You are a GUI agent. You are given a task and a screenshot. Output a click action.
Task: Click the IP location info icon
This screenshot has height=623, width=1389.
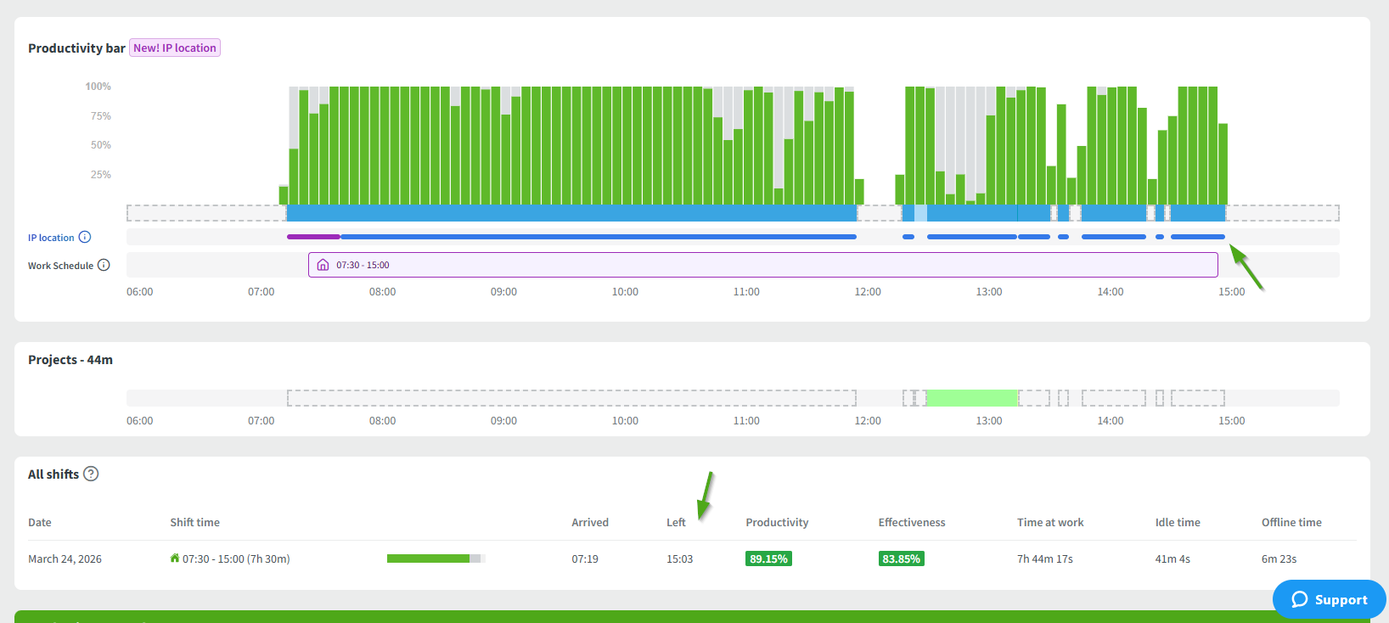coord(85,238)
